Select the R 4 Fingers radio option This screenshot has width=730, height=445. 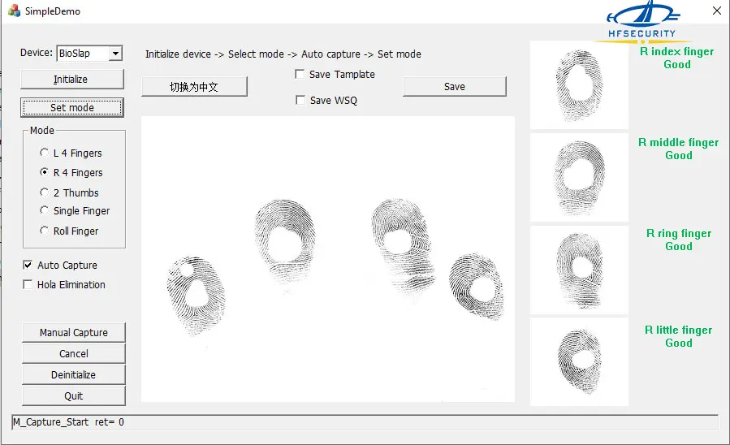point(45,172)
